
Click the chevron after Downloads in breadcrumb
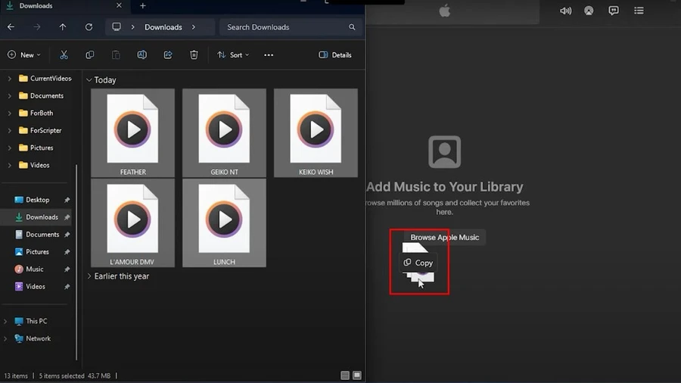tap(193, 27)
